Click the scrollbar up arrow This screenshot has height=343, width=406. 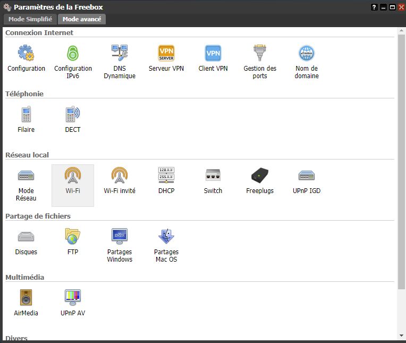401,30
